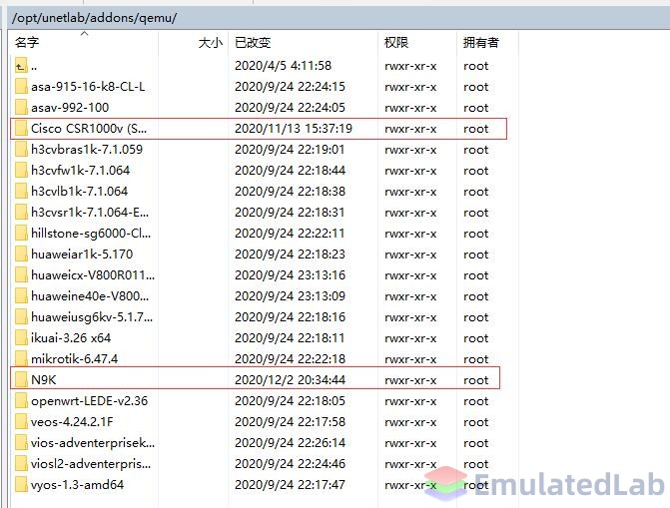Select the viosl2-adventerpris folder icon

(21, 463)
